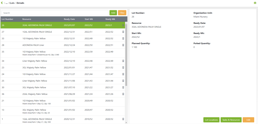258x124 pixels.
Task: Sort by Lot Number column header
Action: tap(7, 19)
